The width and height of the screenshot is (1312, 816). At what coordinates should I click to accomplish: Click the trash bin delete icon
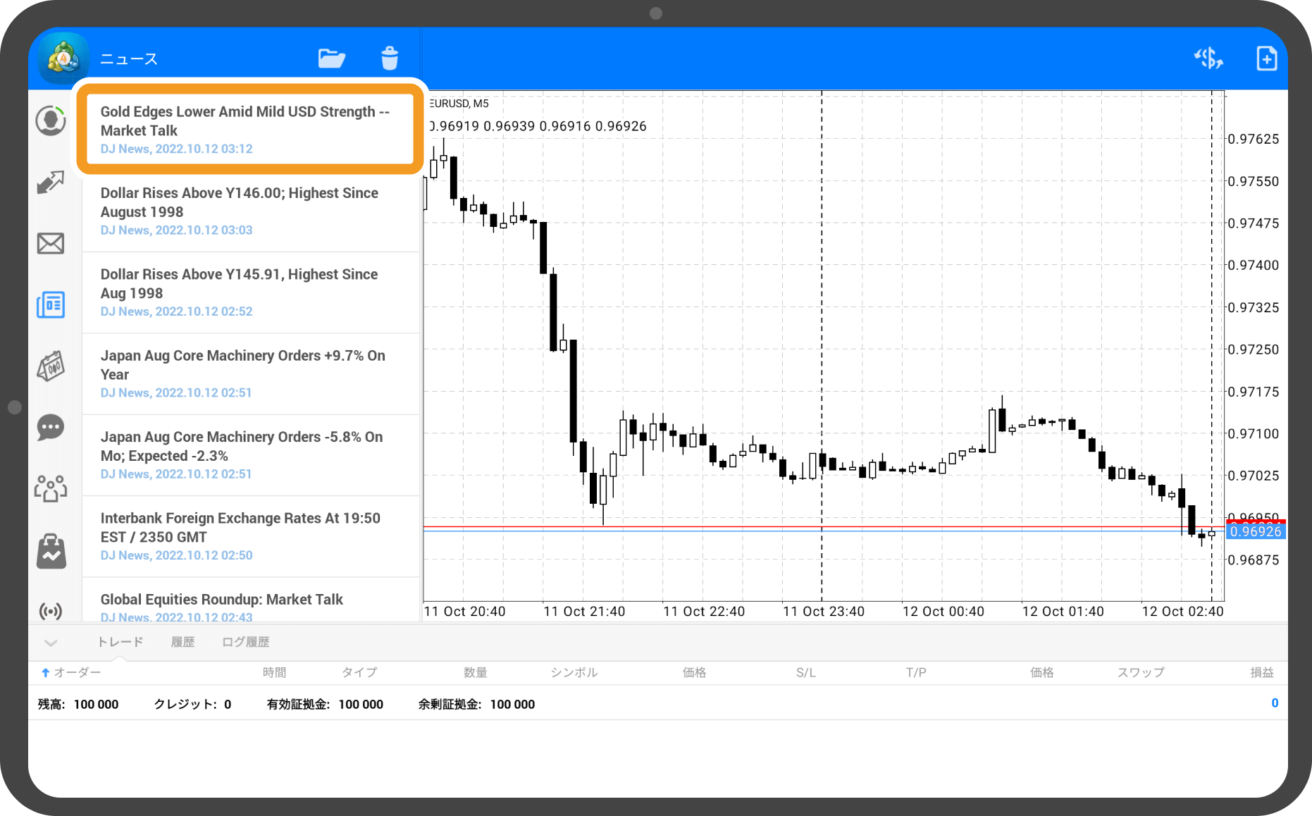[390, 58]
